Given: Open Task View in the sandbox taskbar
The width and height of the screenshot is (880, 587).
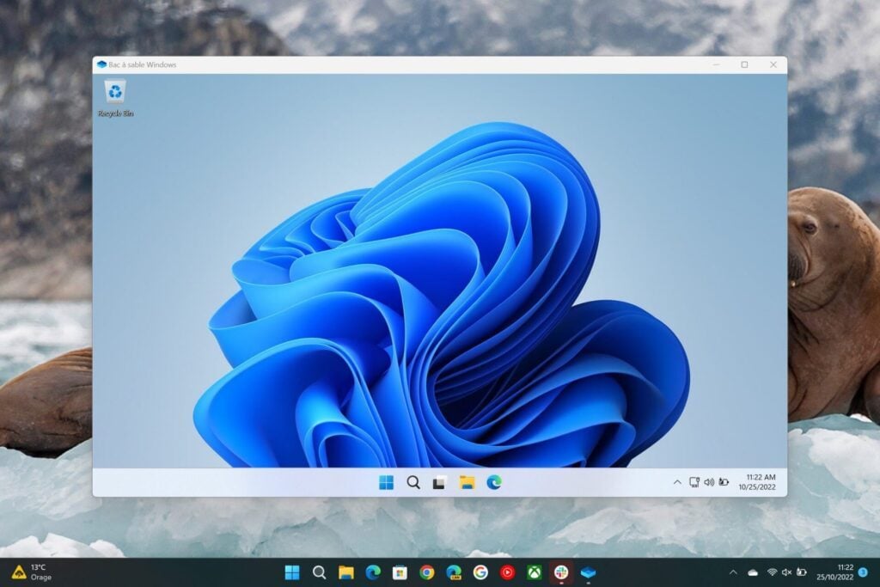Looking at the screenshot, I should coord(439,483).
